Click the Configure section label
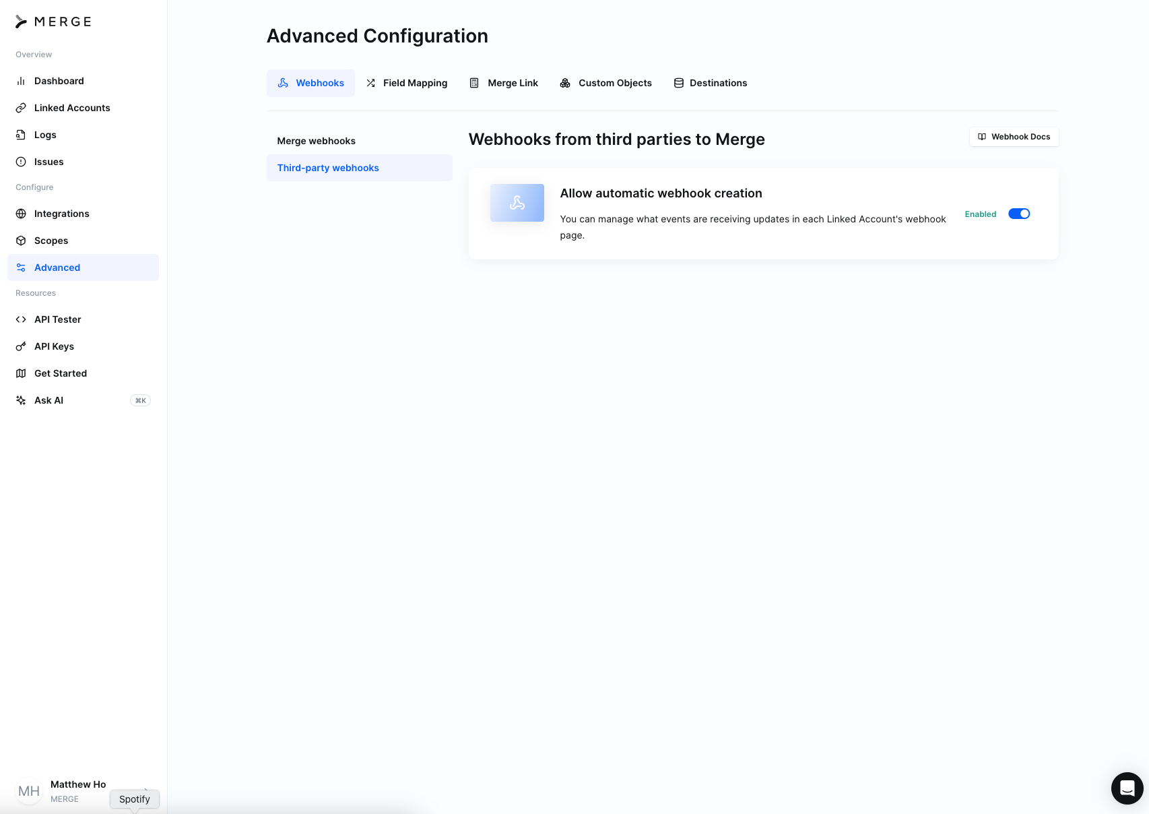The height and width of the screenshot is (814, 1149). click(x=34, y=187)
